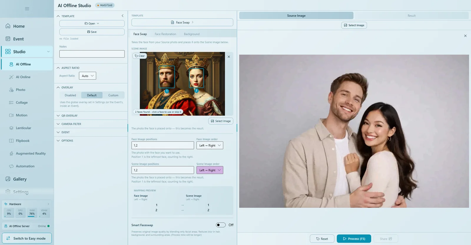Collapse the template panel with left chevron
Image resolution: width=471 pixels, height=245 pixels.
click(x=122, y=16)
